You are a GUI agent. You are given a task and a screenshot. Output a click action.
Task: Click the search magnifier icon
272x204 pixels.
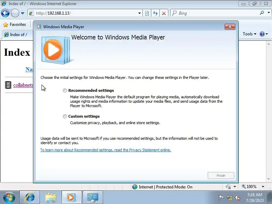point(262,13)
